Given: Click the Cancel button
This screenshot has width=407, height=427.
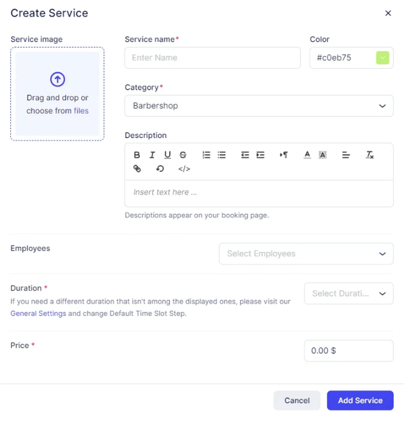Looking at the screenshot, I should pos(297,400).
